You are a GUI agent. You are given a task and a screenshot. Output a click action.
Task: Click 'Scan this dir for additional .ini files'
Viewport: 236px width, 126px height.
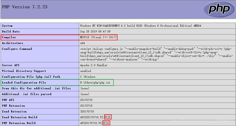tap(36, 88)
